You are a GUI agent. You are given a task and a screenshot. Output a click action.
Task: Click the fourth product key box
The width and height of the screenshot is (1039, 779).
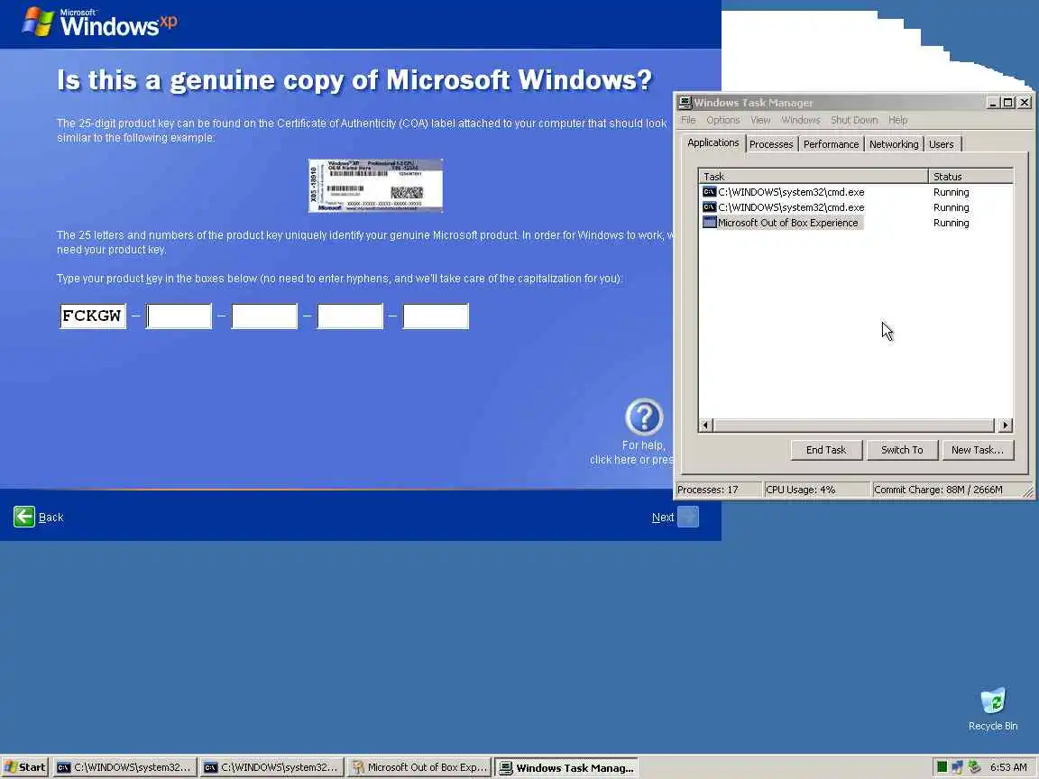click(x=350, y=316)
